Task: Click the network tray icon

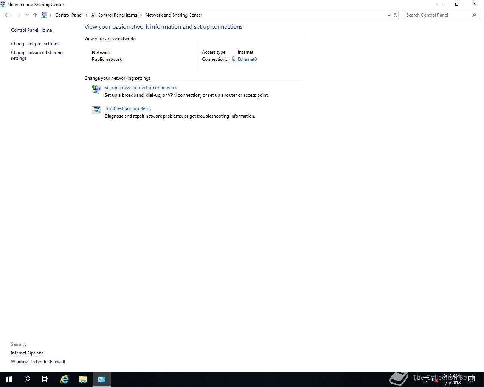Action: pos(426,380)
